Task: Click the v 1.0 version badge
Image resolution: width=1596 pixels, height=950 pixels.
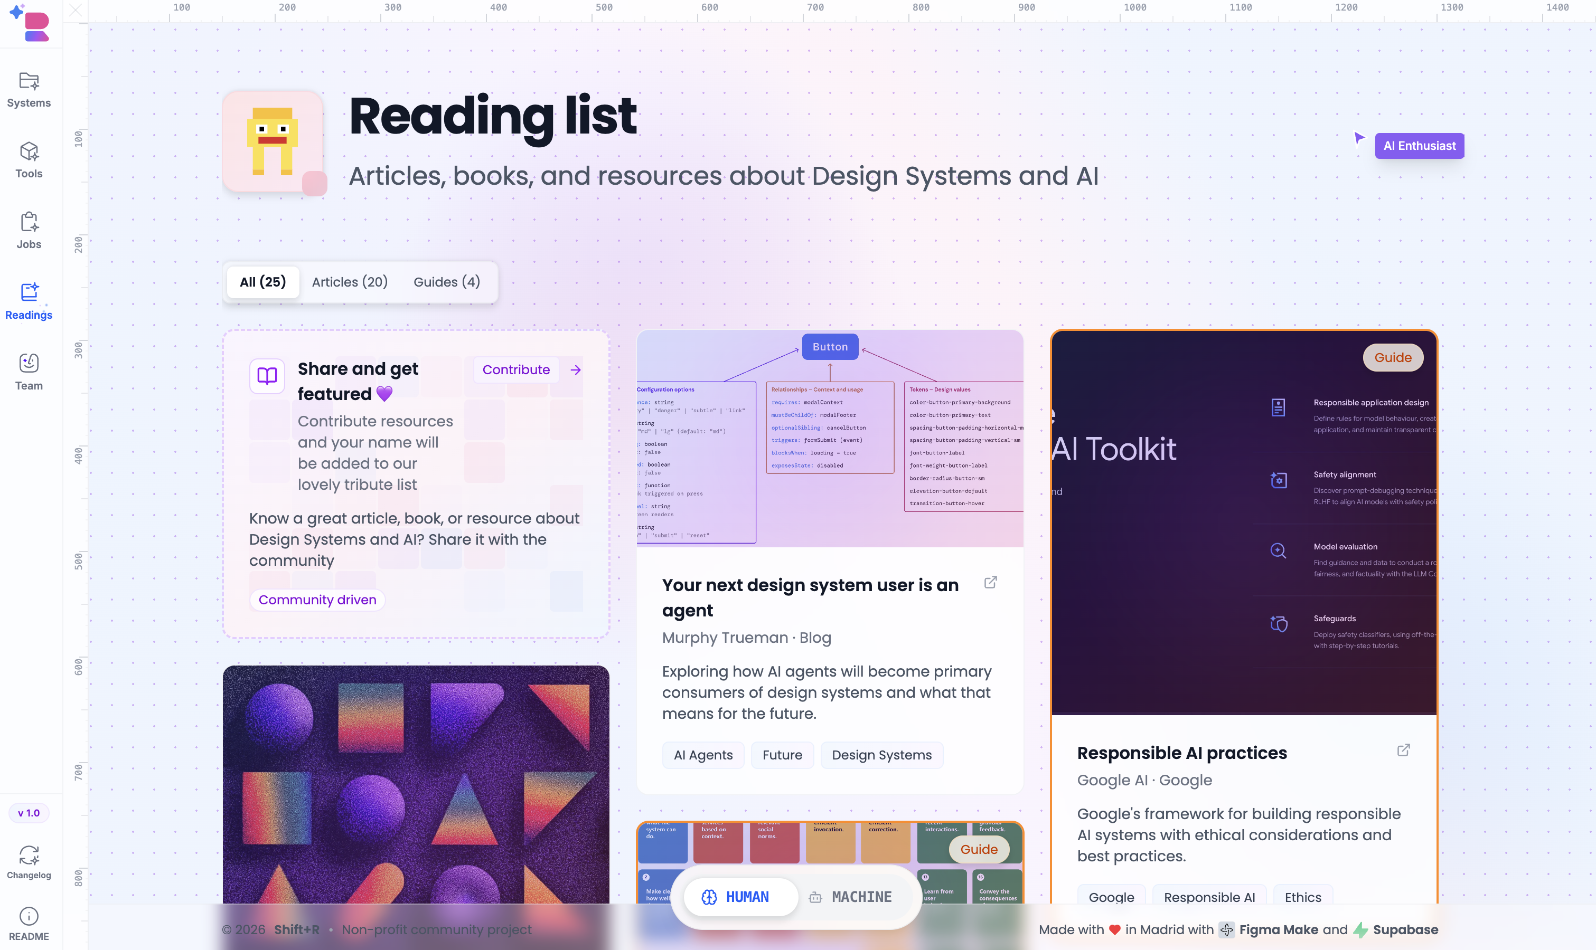Action: click(x=29, y=813)
